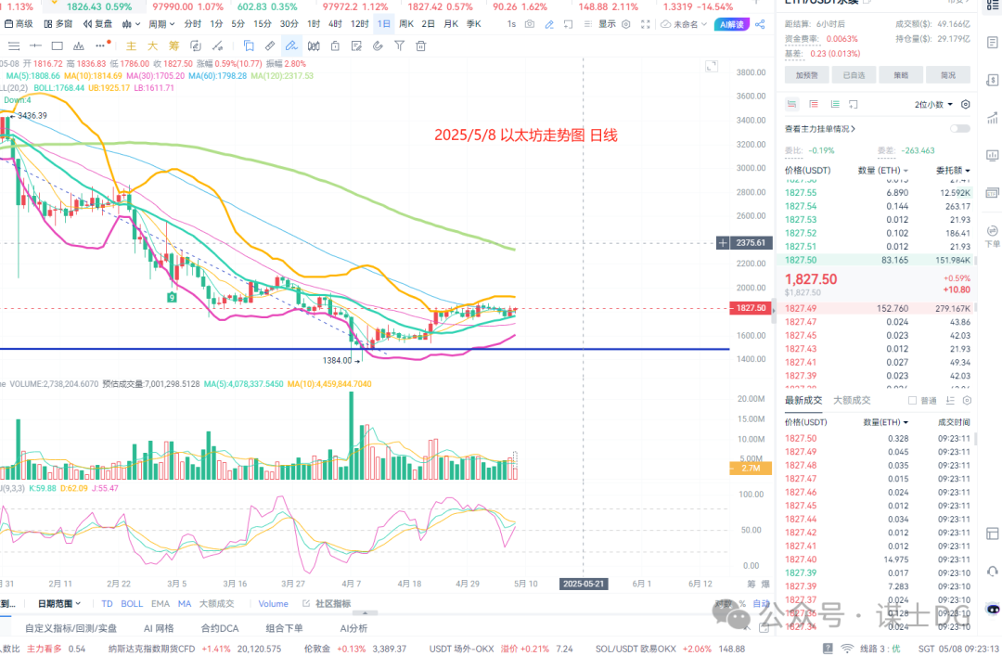This screenshot has width=1002, height=656.
Task: Toggle 大 large-order indicator
Action: click(152, 46)
